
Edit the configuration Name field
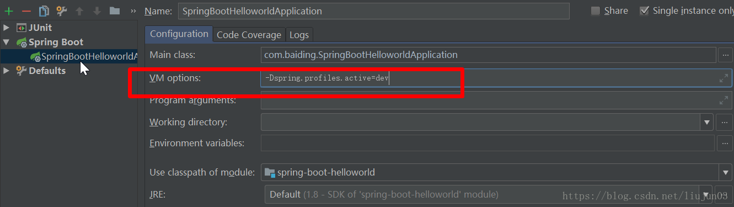(374, 11)
